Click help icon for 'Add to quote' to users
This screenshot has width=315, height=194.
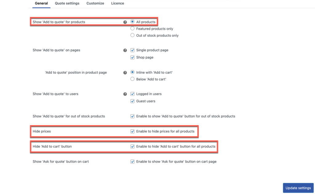pos(125,94)
